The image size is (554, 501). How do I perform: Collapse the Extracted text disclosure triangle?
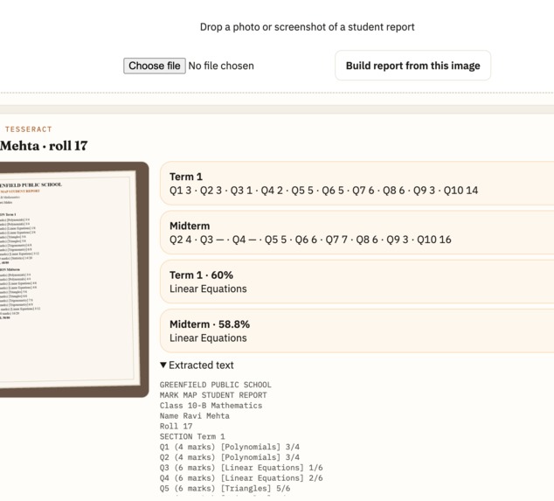(x=163, y=365)
